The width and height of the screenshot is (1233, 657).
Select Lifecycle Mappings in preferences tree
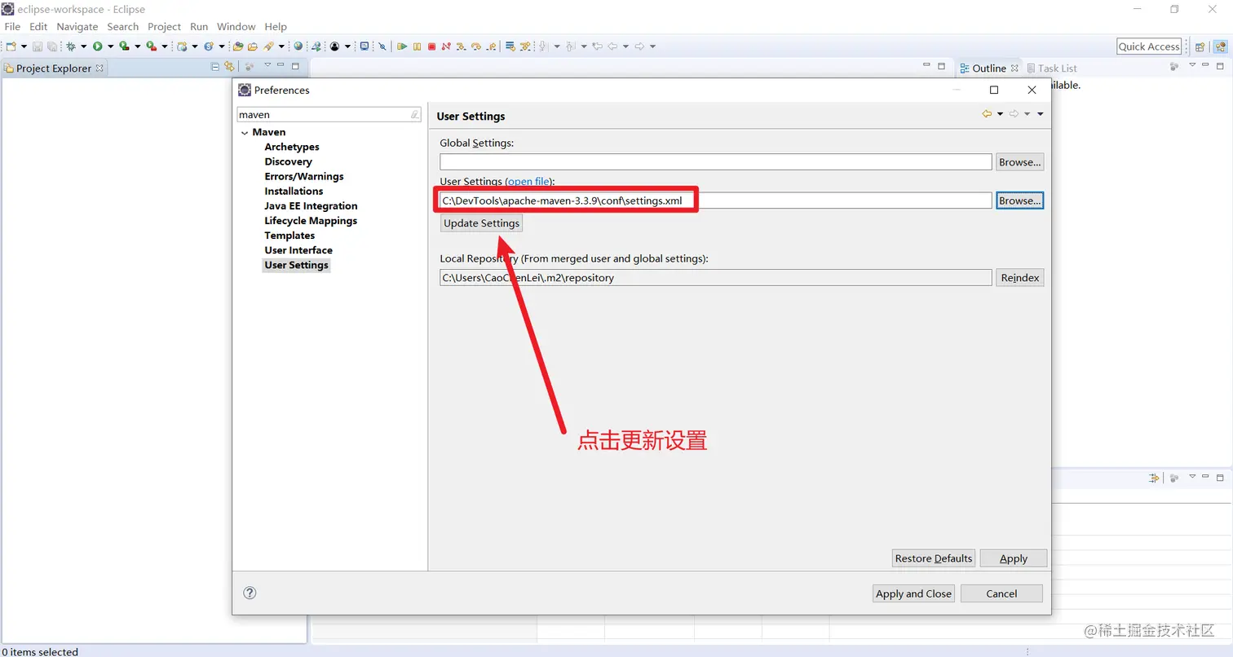(311, 221)
